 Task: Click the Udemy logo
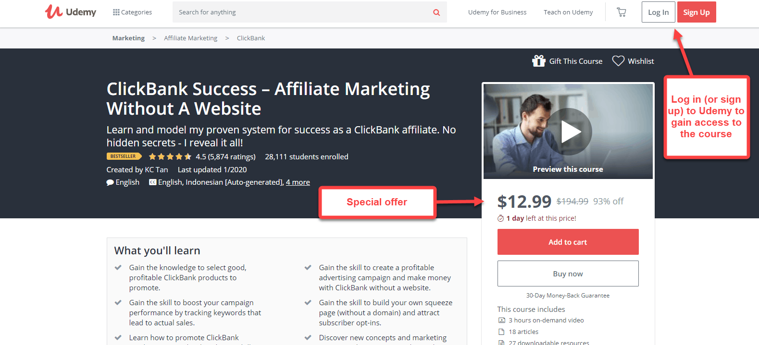pyautogui.click(x=71, y=12)
